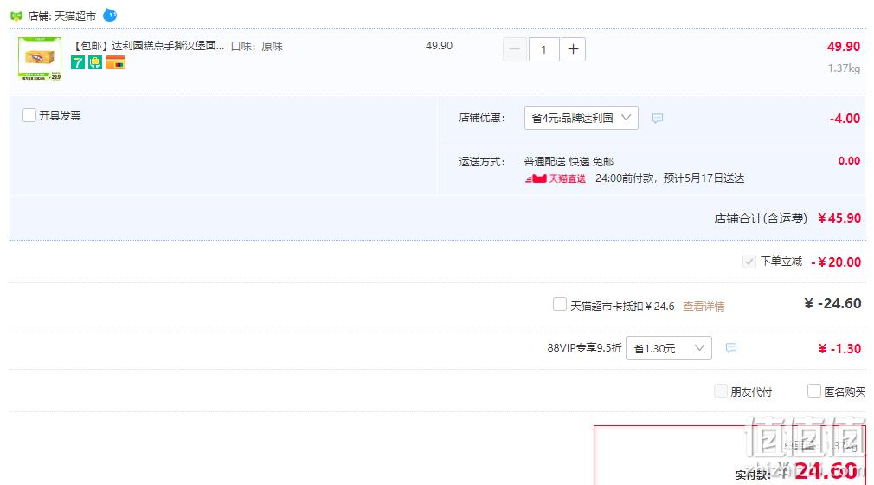Click the orange credit card badge

pyautogui.click(x=115, y=62)
